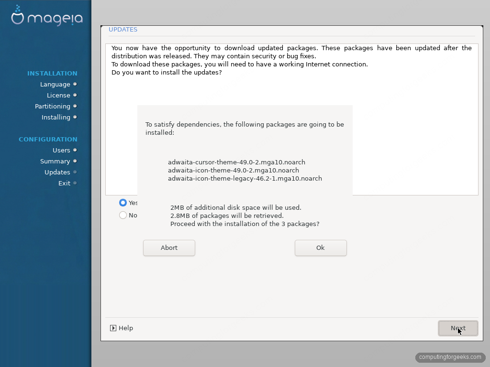
Task: Select the Yes radio button
Action: point(123,203)
